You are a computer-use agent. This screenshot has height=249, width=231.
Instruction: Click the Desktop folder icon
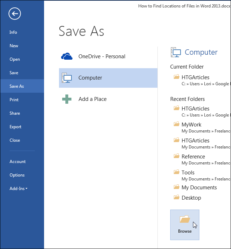(x=176, y=197)
